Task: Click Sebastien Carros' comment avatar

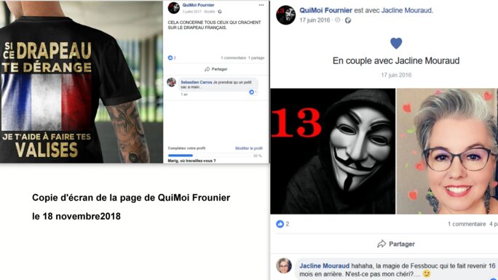Action: (x=172, y=82)
